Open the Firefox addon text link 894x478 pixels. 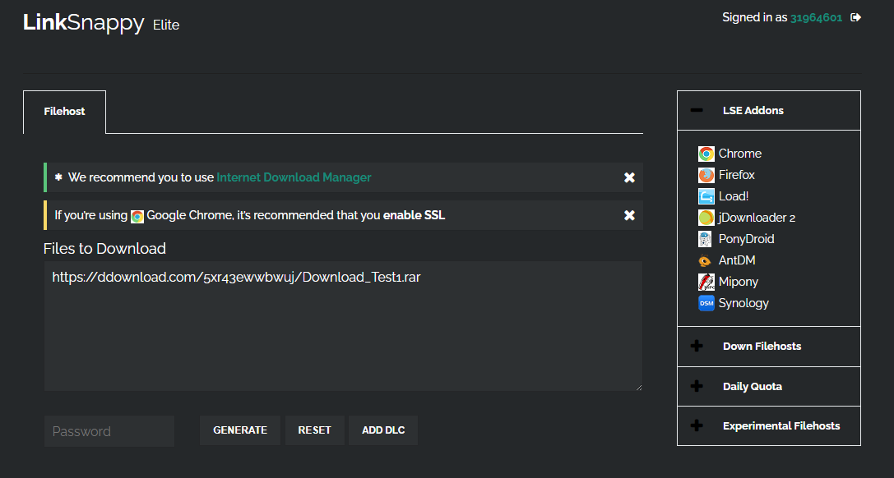pyautogui.click(x=737, y=175)
